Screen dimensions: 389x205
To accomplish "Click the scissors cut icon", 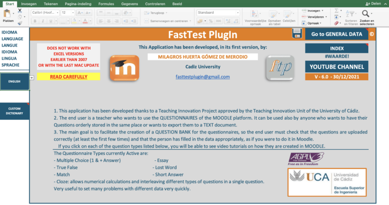I will [x=20, y=11].
